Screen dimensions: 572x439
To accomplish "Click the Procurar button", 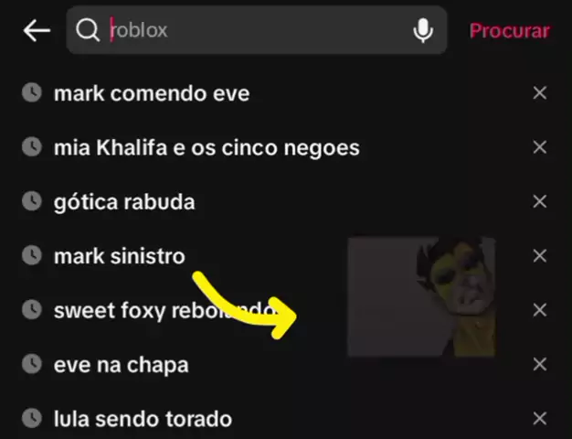I will tap(510, 31).
